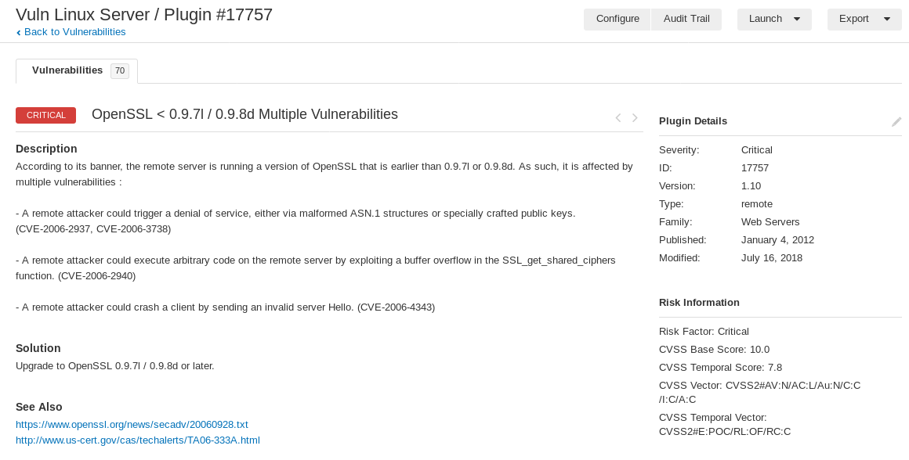This screenshot has height=460, width=909.
Task: Click the Description heading
Action: tap(46, 149)
